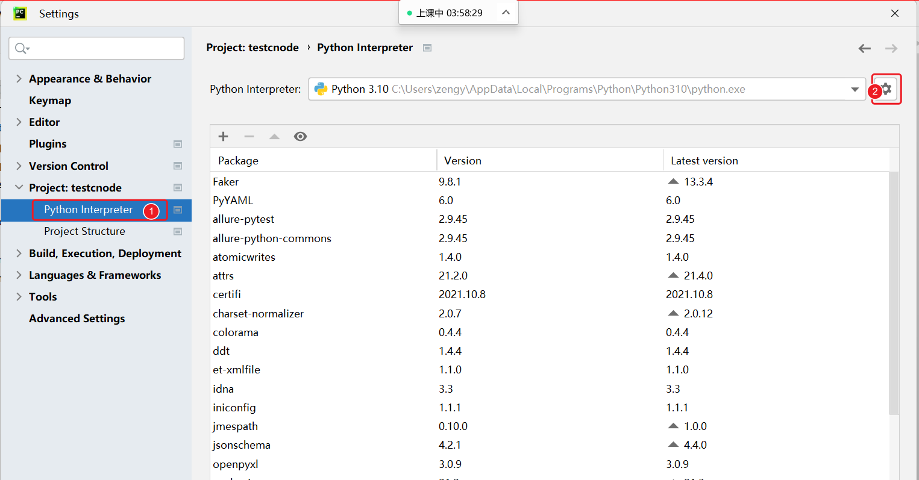Select the PyYAML package row

coord(550,200)
